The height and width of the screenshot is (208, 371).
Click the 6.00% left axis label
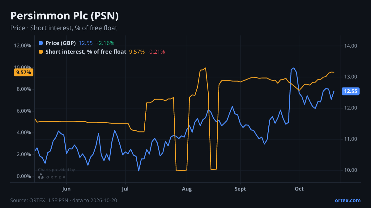click(x=23, y=111)
